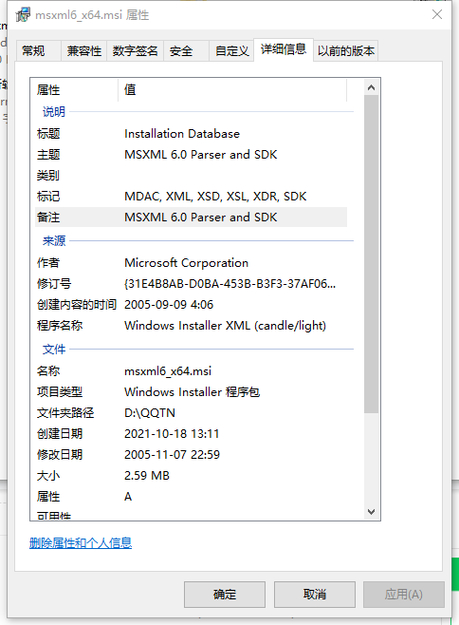Open the 兼容性 tab
Screen dimensions: 459x625
(84, 51)
